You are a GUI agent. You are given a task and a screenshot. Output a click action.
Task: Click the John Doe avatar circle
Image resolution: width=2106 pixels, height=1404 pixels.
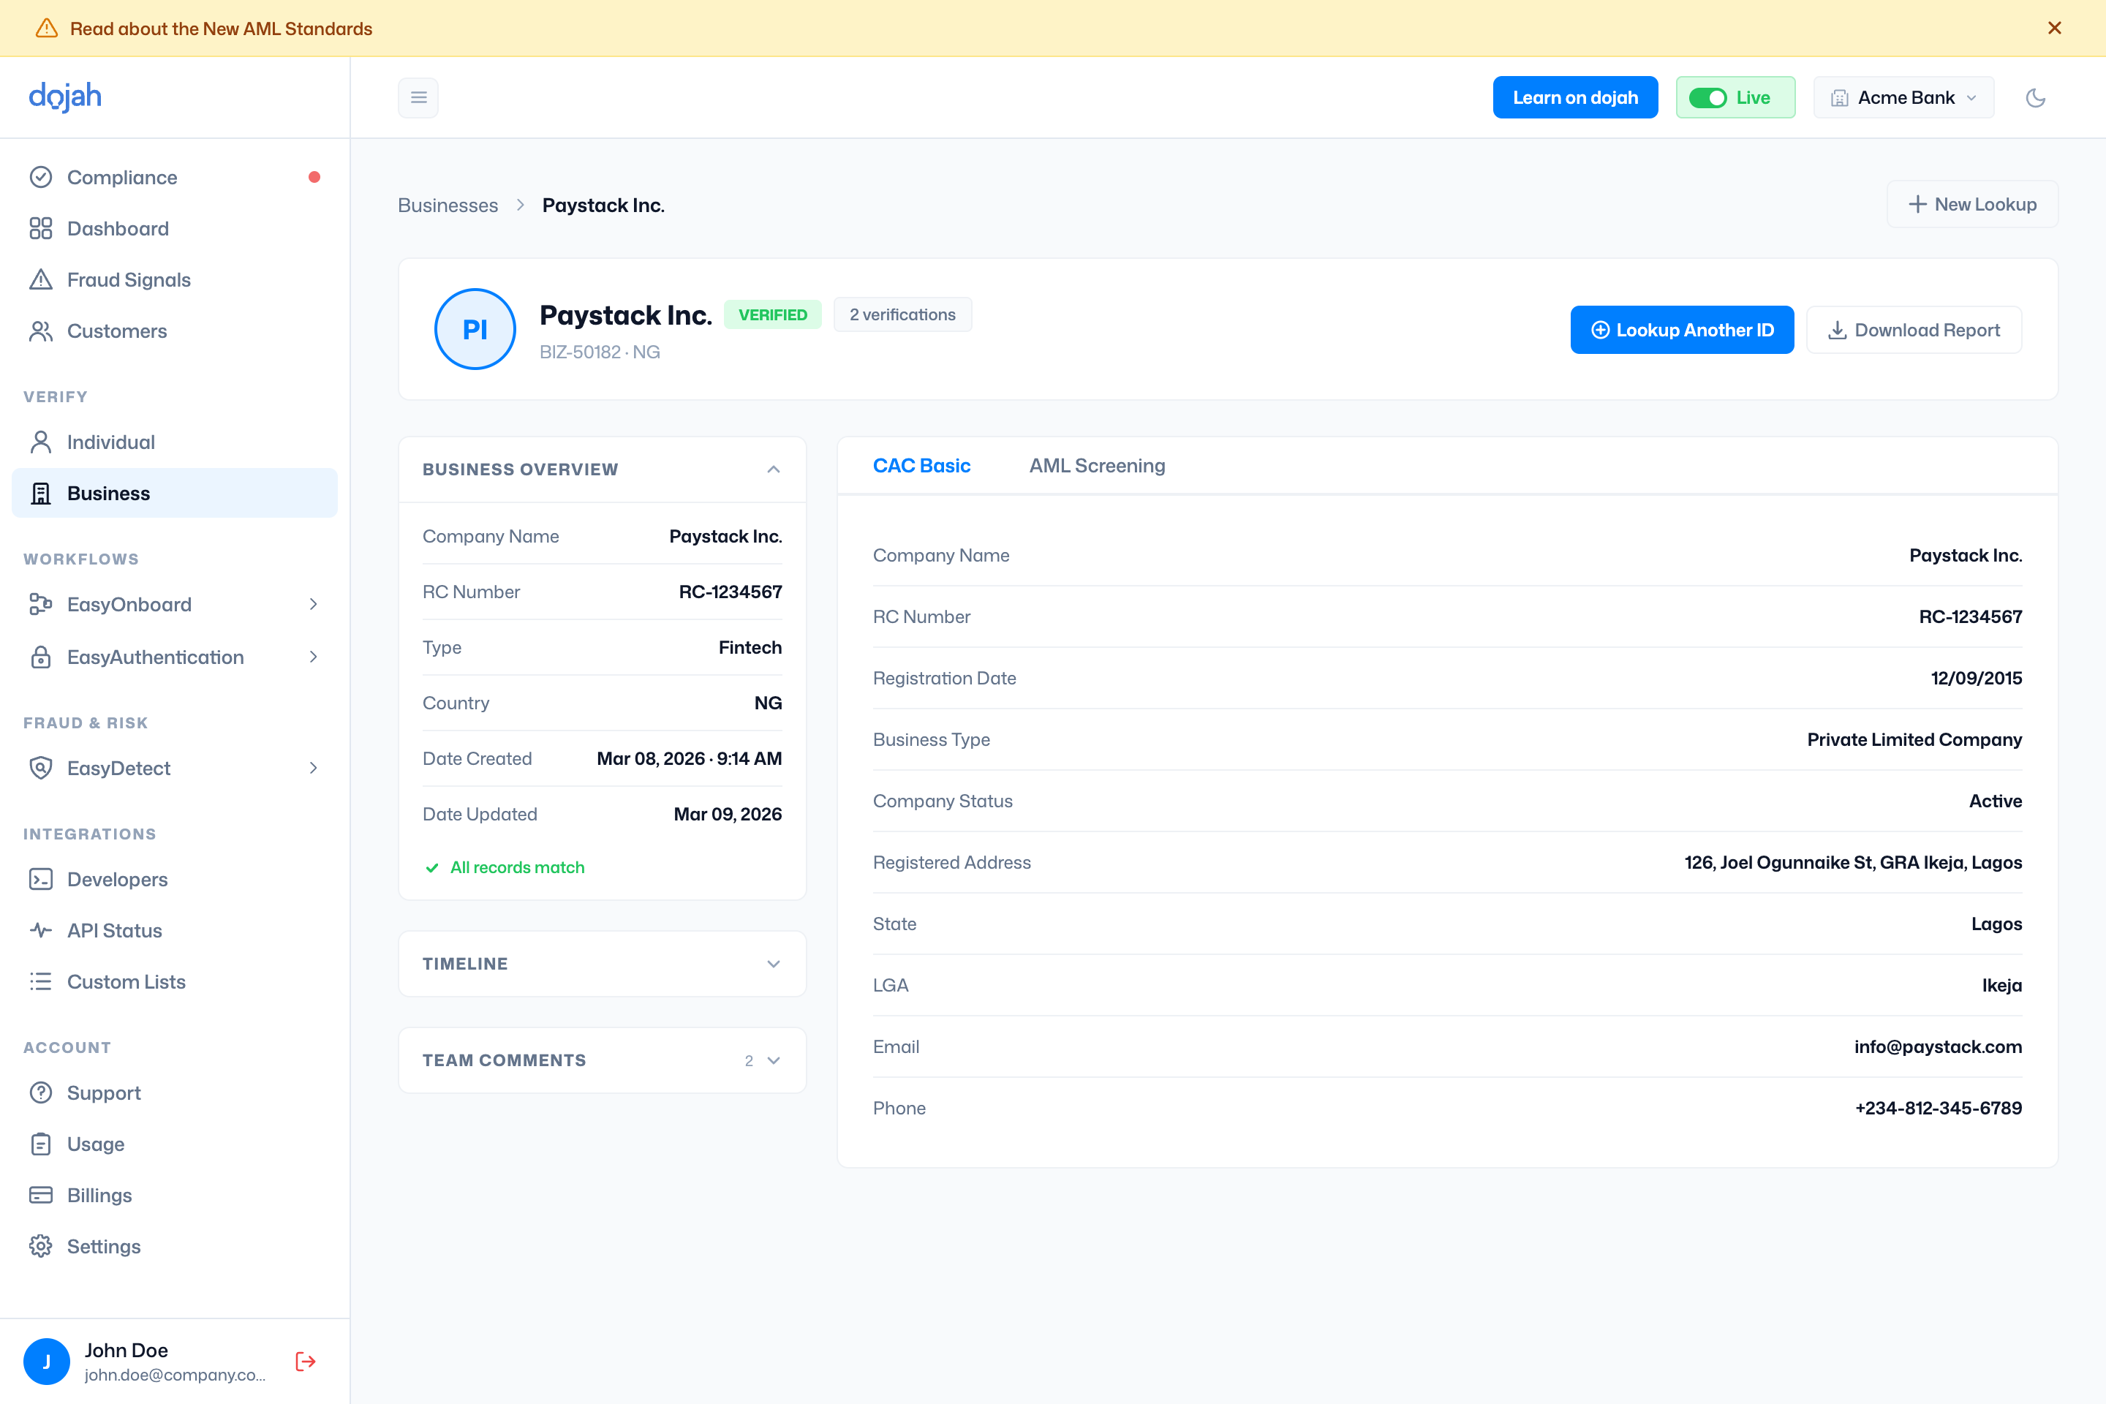tap(47, 1361)
